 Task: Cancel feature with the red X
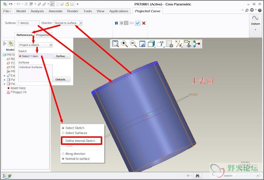144,23
